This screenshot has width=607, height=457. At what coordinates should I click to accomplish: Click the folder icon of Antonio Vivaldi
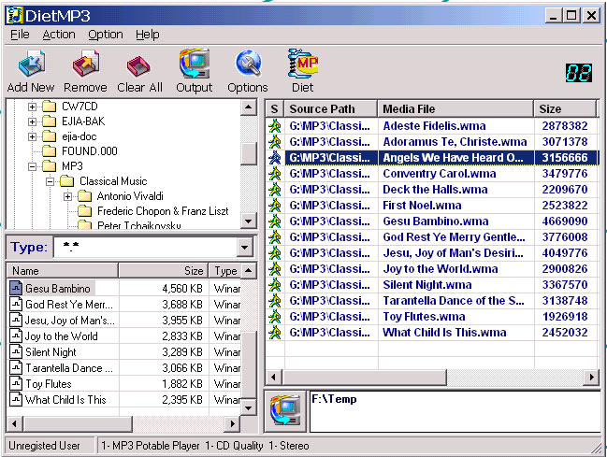[x=84, y=196]
